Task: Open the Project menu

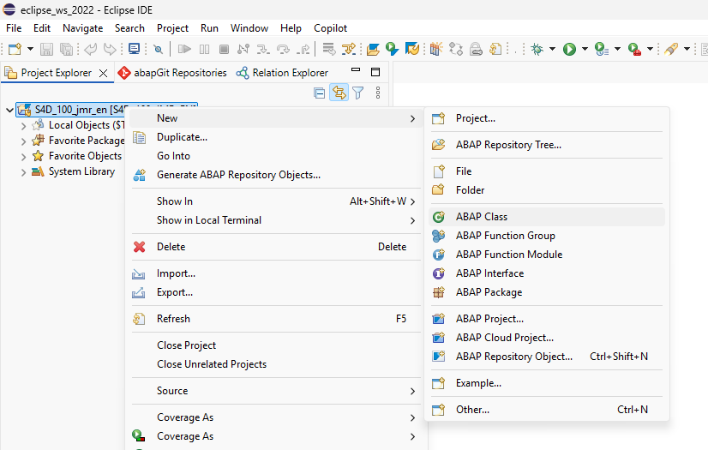Action: [172, 28]
